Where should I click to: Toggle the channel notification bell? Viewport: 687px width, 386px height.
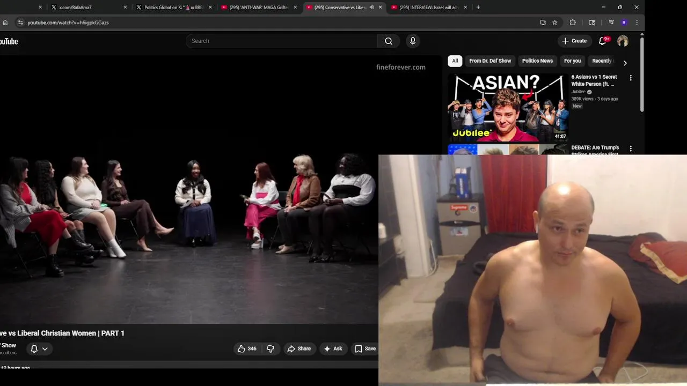coord(34,348)
